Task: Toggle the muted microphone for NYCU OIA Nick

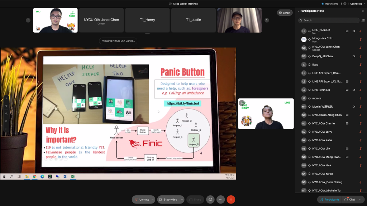Action: pyautogui.click(x=361, y=165)
